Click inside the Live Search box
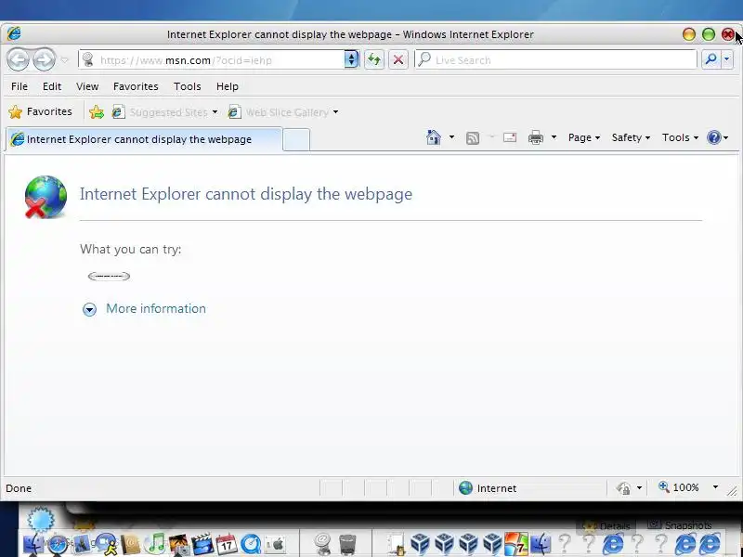This screenshot has height=557, width=743. [555, 59]
